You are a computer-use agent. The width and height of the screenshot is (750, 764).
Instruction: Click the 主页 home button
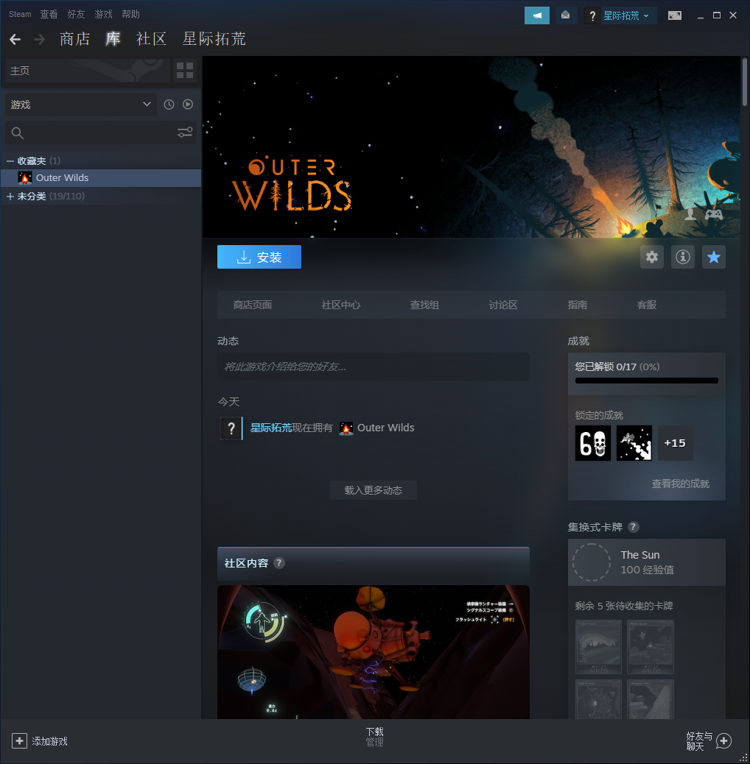pos(88,71)
